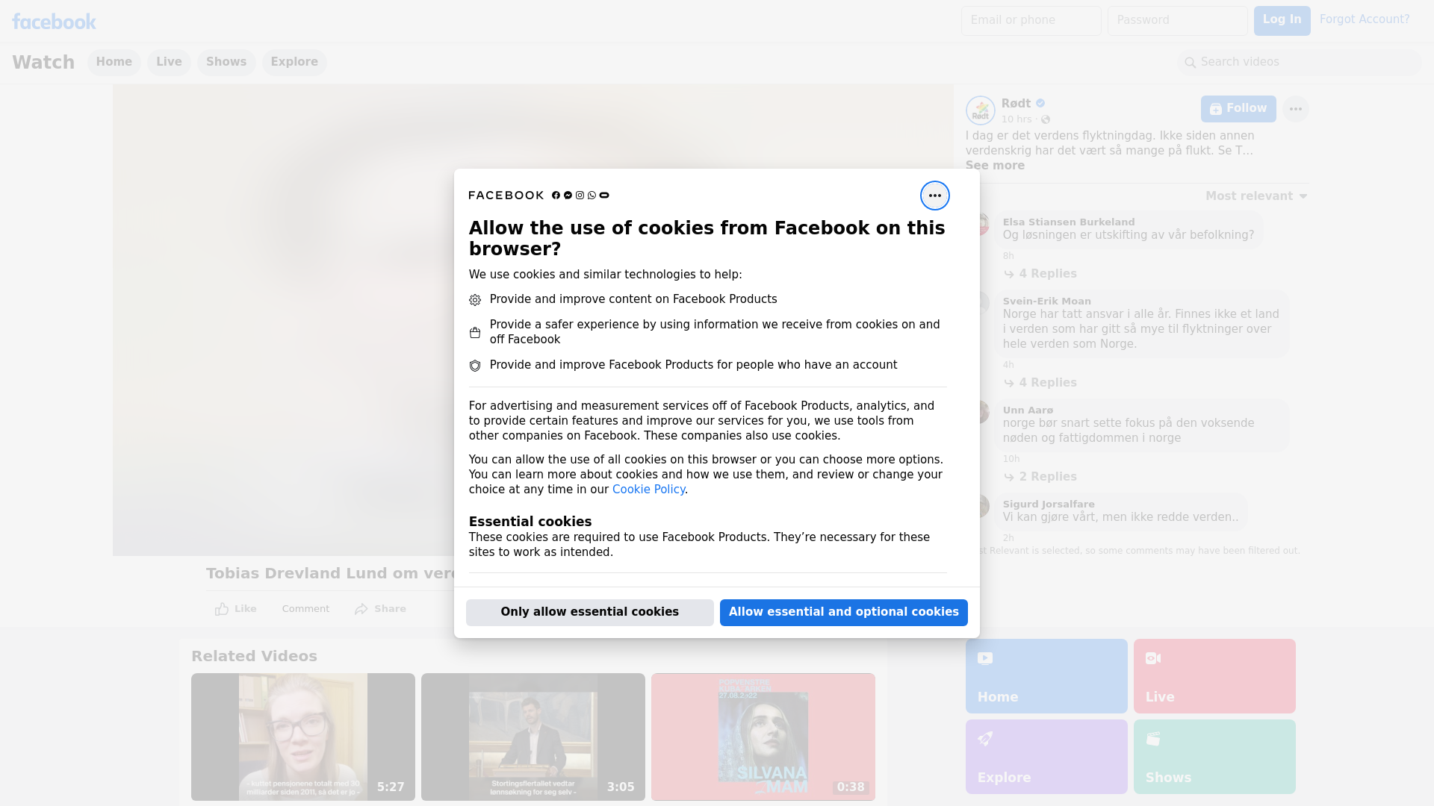Select the Live tab in Watch navigation

click(169, 62)
